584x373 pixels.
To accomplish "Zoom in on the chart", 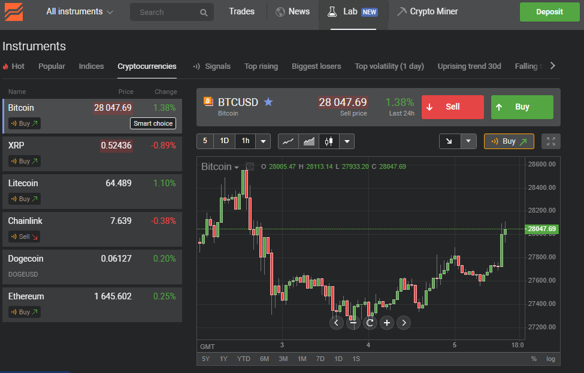I will click(387, 323).
